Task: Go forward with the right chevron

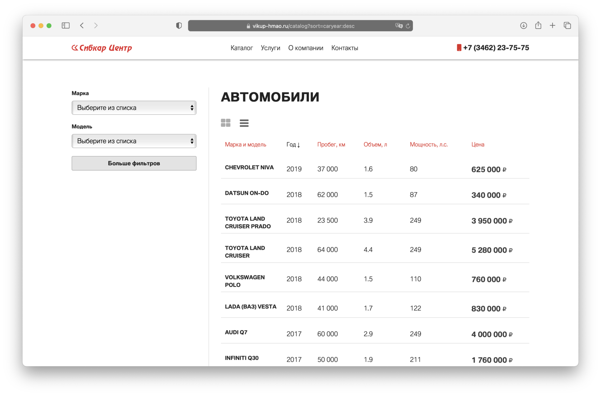Action: (x=96, y=25)
